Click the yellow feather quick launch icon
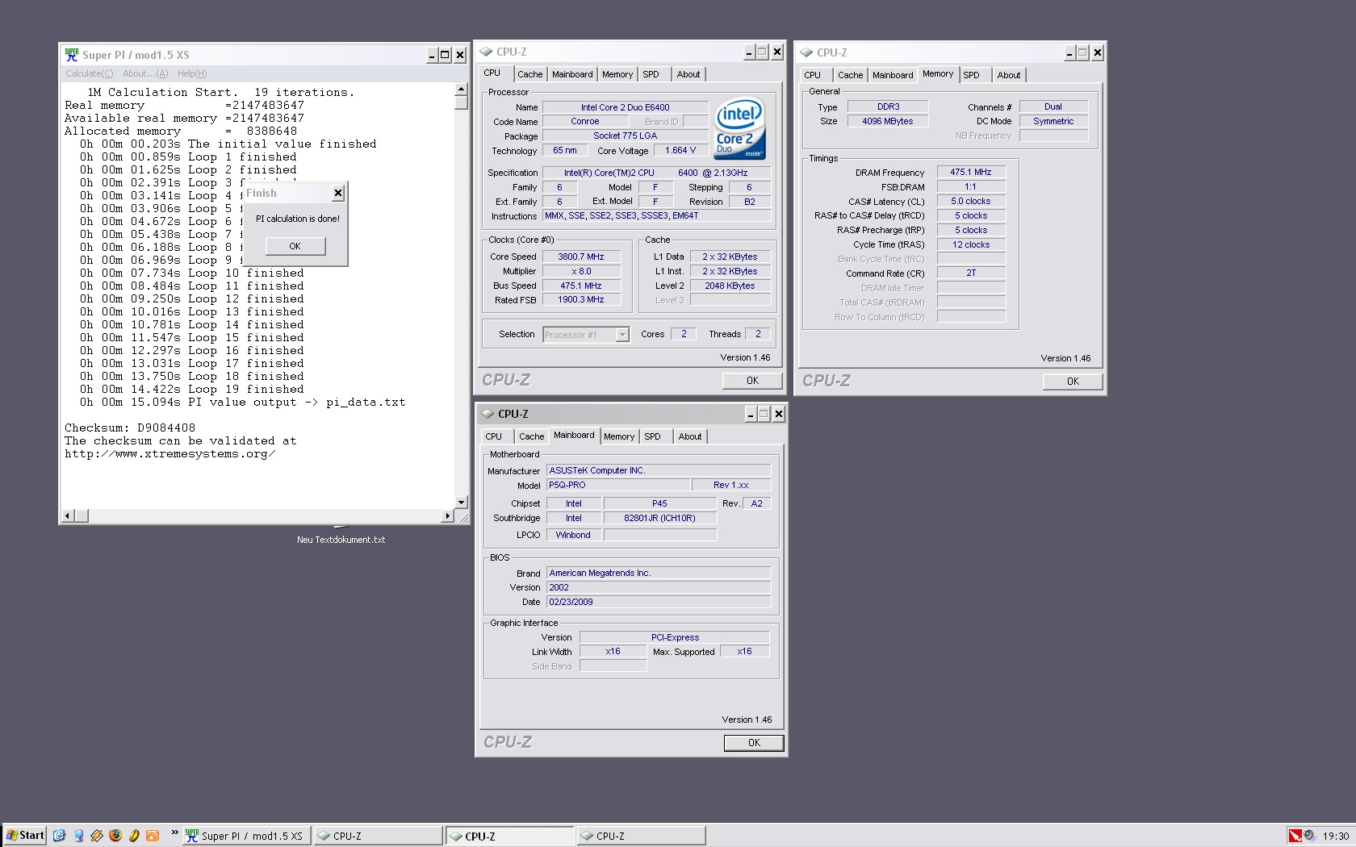1356x847 pixels. 134,836
